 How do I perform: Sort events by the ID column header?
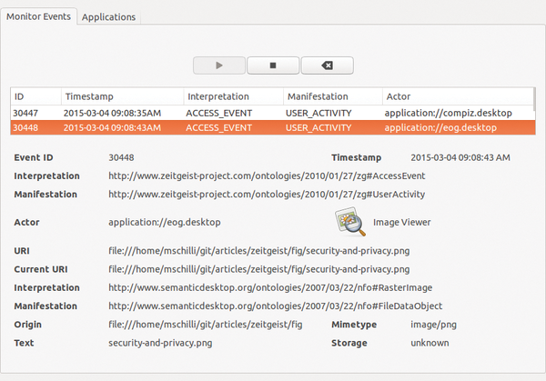(x=35, y=96)
